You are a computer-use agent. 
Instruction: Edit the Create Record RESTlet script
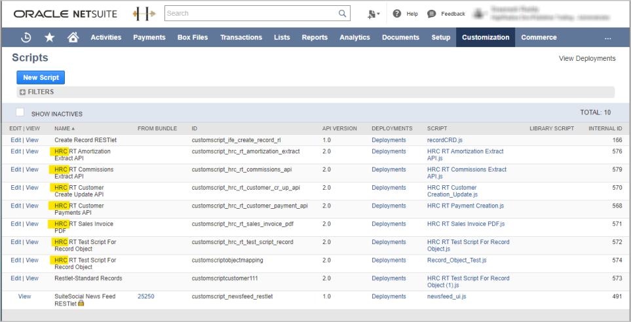click(x=16, y=139)
